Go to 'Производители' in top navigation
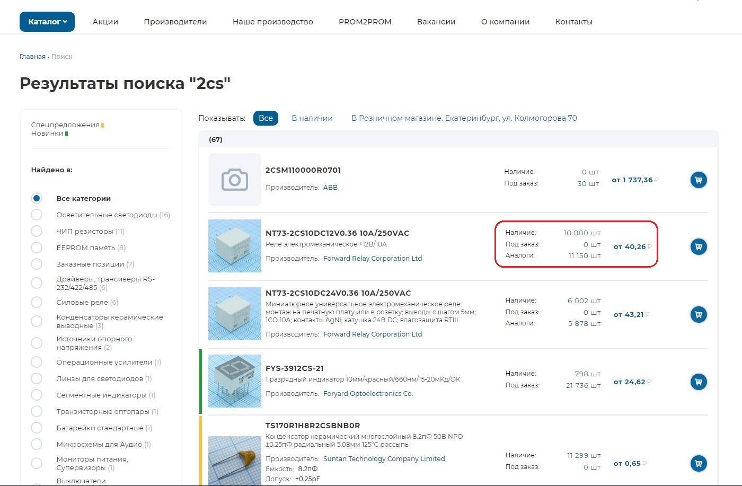 tap(175, 22)
